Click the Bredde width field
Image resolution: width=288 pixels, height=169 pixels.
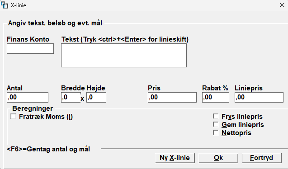click(x=71, y=97)
